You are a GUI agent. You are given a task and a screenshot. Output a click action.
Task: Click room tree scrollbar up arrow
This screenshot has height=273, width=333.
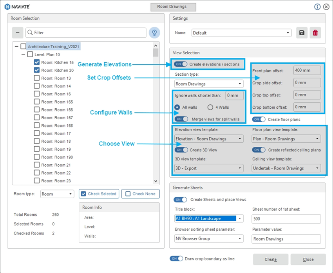[156, 45]
